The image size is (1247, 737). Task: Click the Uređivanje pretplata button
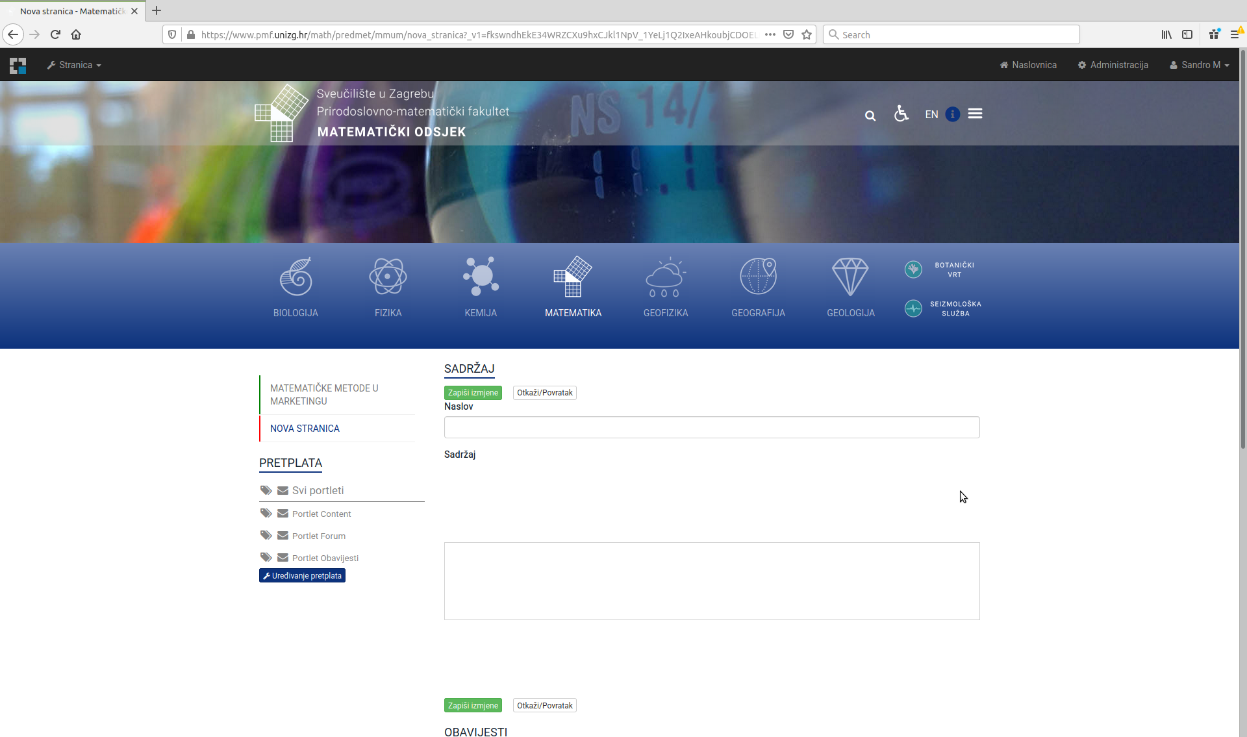coord(302,576)
